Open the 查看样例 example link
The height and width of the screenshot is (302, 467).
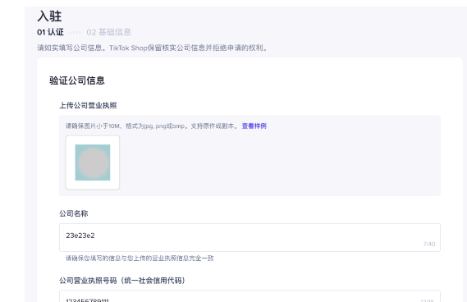[x=254, y=126]
